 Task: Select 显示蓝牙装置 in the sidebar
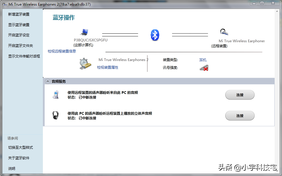tap(19, 25)
